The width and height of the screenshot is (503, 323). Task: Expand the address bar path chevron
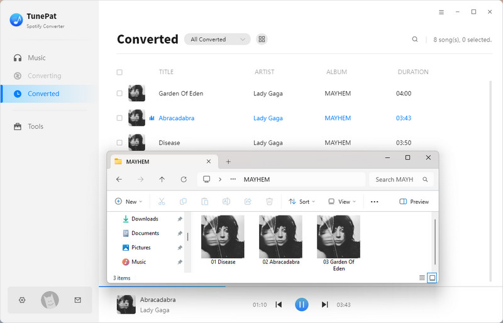pos(220,179)
